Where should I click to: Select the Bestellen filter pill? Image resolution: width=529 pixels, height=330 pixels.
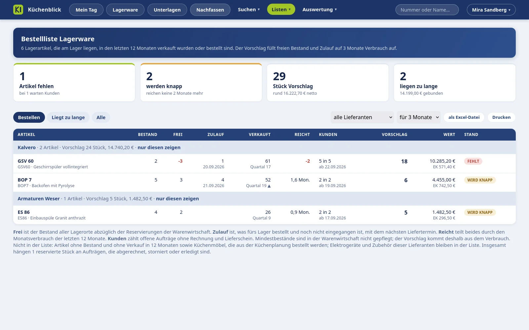[29, 117]
